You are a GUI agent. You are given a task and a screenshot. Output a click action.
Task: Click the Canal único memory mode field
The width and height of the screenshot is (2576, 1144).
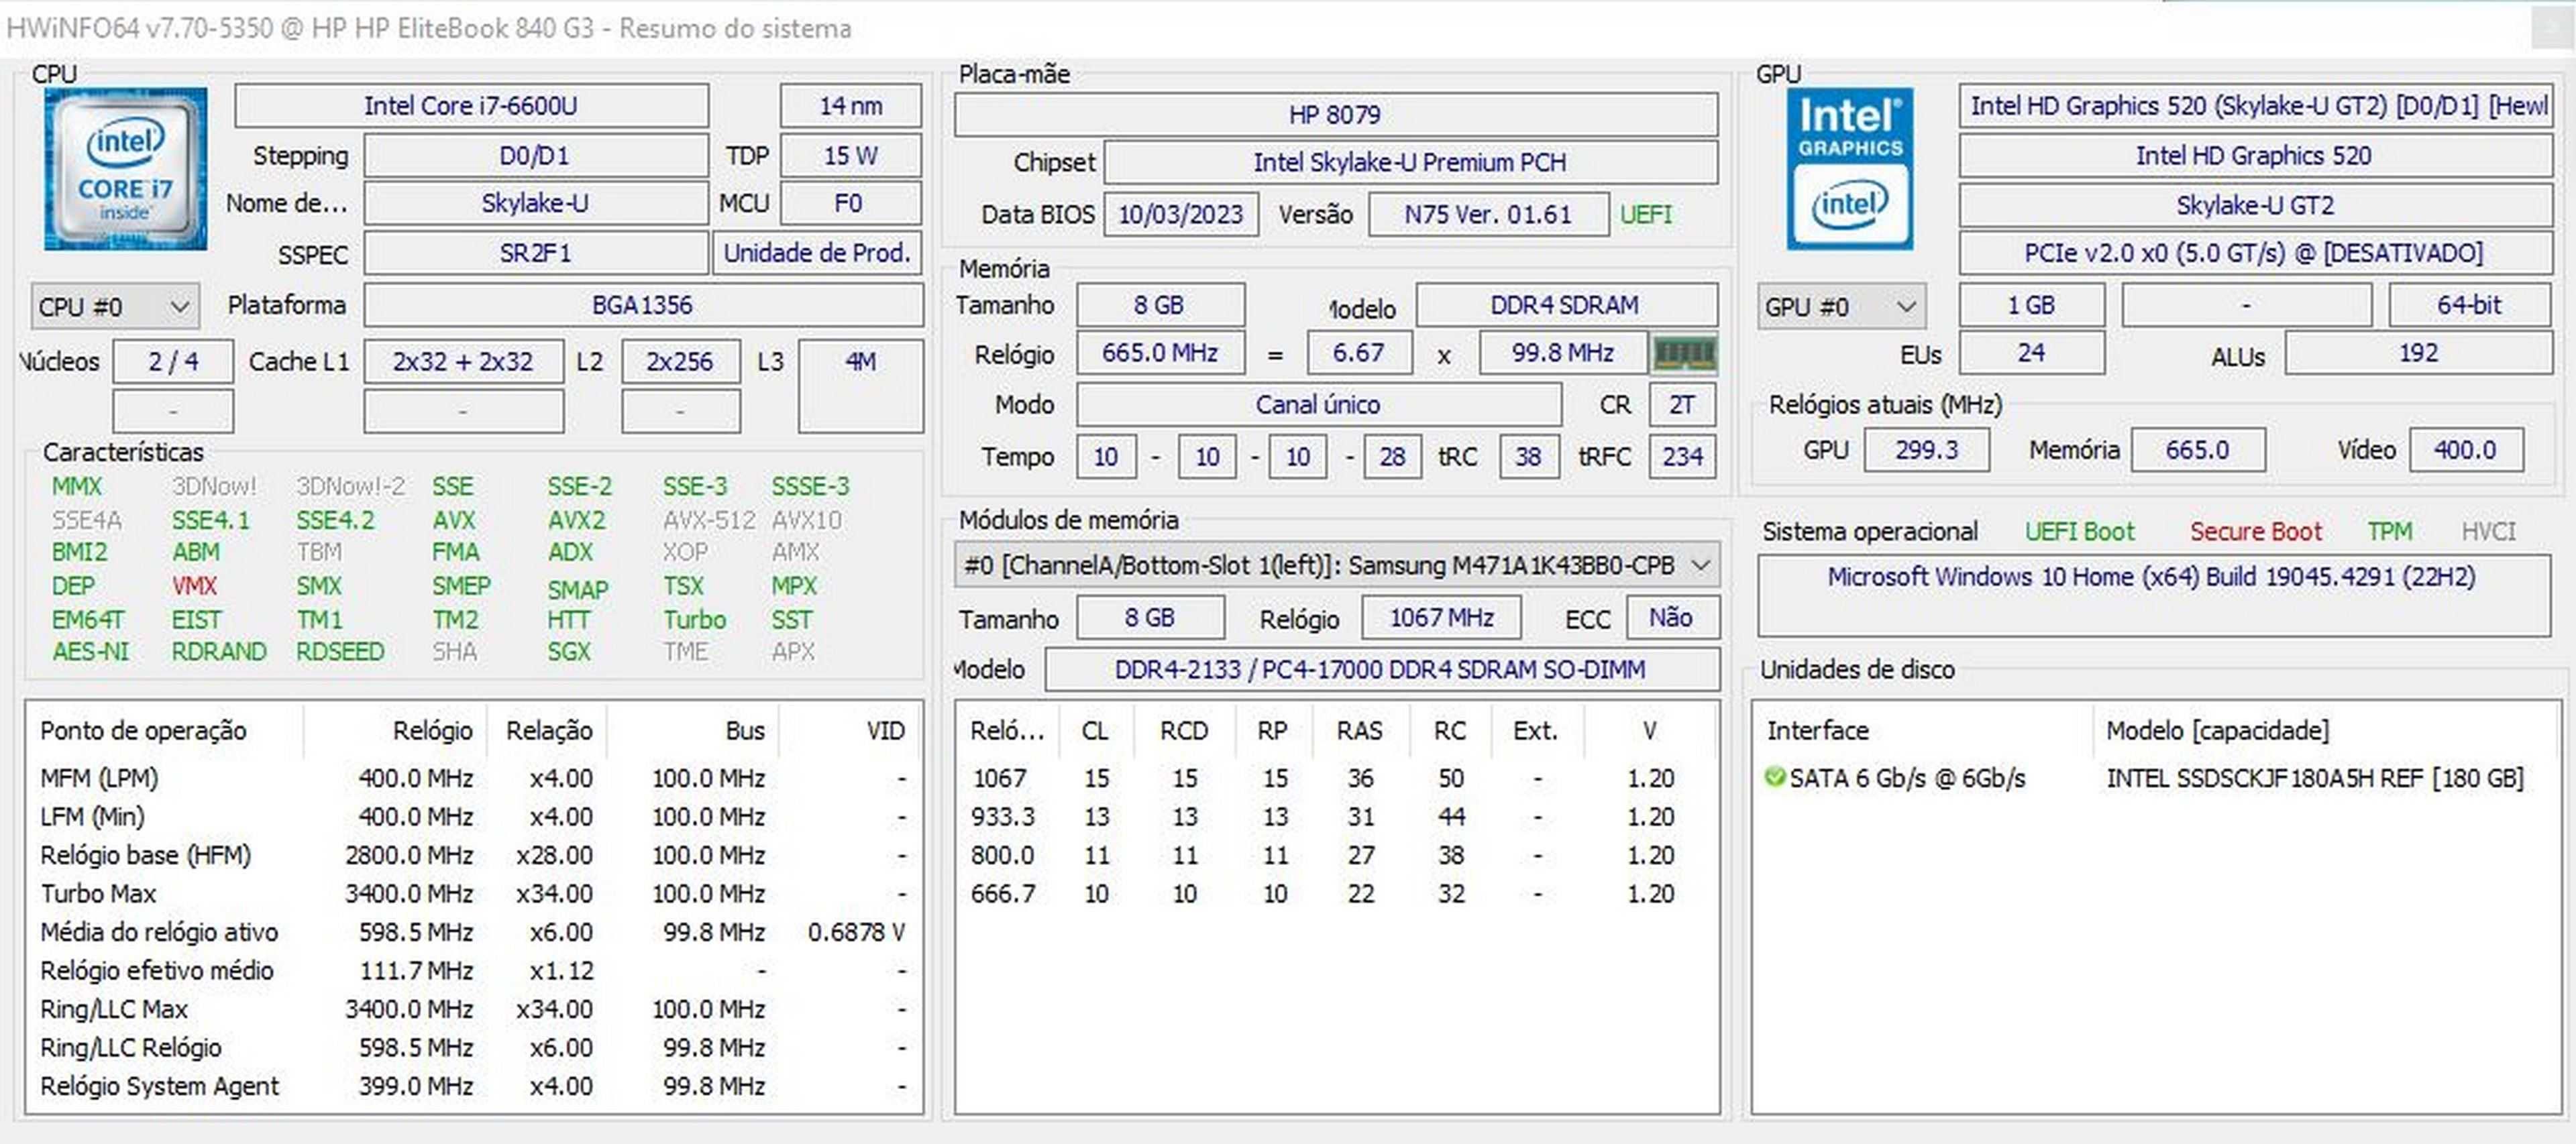point(1318,405)
